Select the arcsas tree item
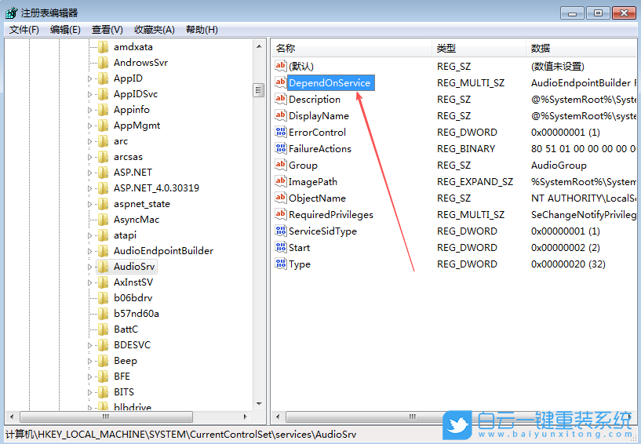This screenshot has height=444, width=641. pyautogui.click(x=128, y=157)
